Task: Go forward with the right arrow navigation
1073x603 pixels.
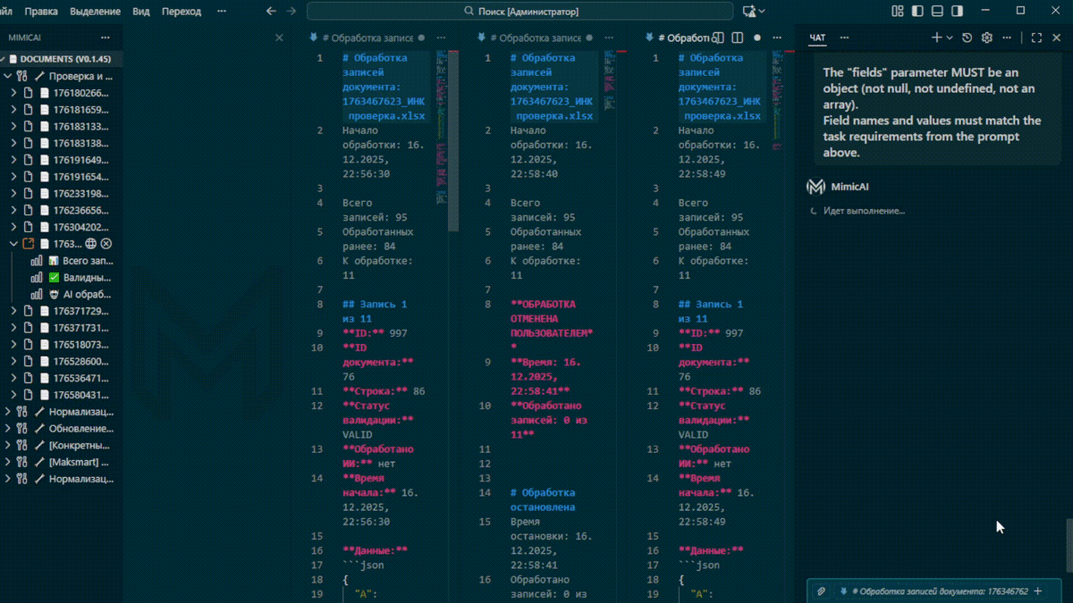Action: [x=291, y=12]
